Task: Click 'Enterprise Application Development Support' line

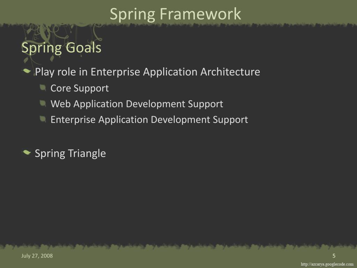Action: click(149, 120)
